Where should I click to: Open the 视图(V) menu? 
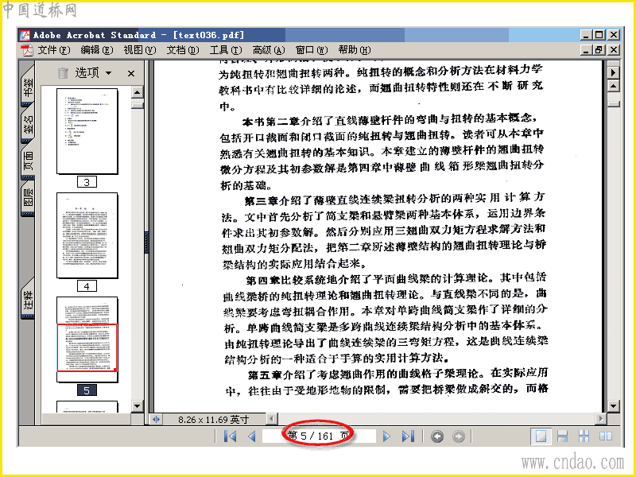(x=140, y=50)
